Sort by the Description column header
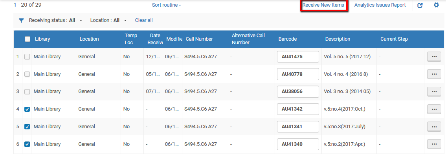Viewport: 446px width, 154px height. (x=338, y=39)
